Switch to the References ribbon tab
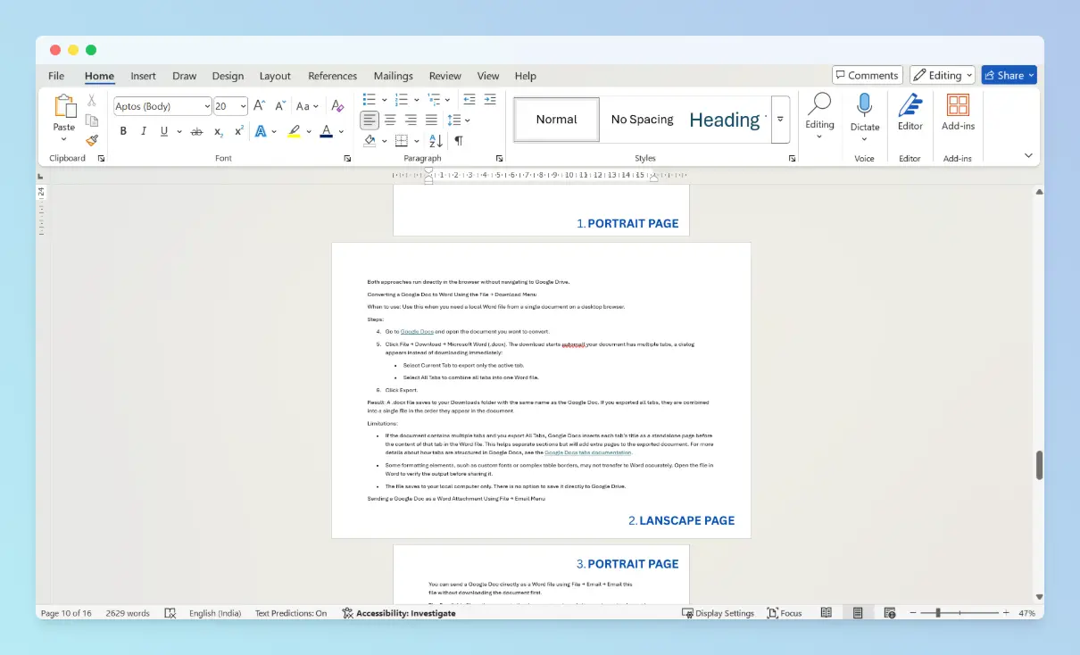 pyautogui.click(x=332, y=76)
